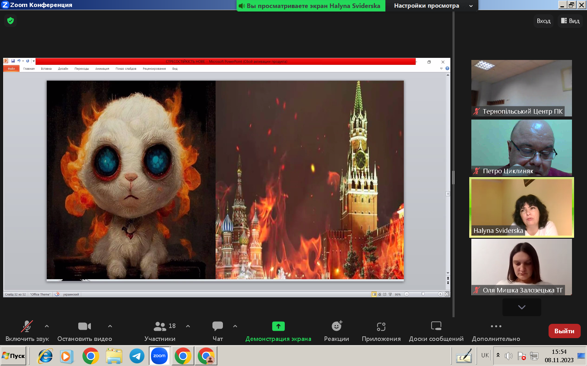Image resolution: width=587 pixels, height=366 pixels.
Task: Click the 96% zoom level text
Action: pyautogui.click(x=398, y=295)
